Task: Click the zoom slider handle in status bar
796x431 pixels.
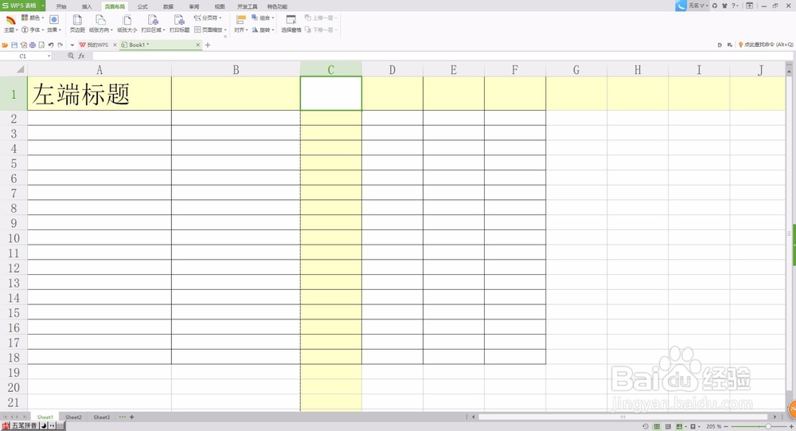Action: click(768, 426)
